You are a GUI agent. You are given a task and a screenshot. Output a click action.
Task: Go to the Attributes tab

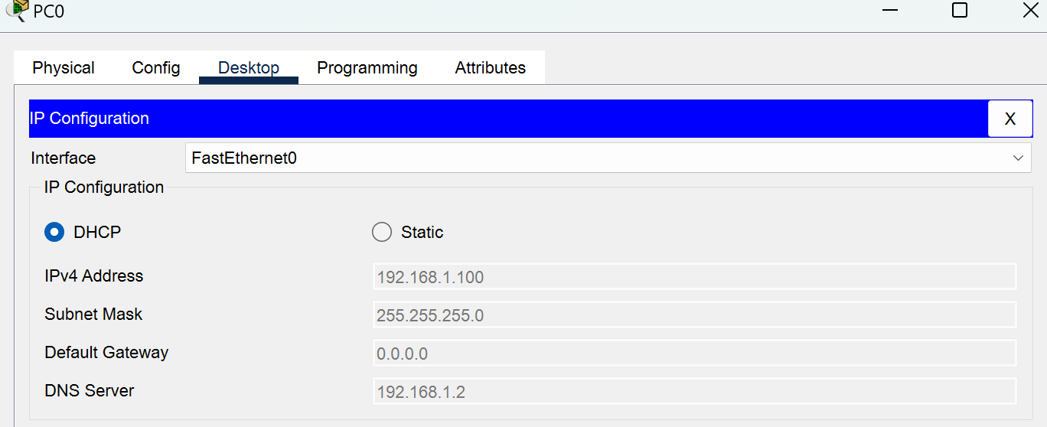click(491, 67)
